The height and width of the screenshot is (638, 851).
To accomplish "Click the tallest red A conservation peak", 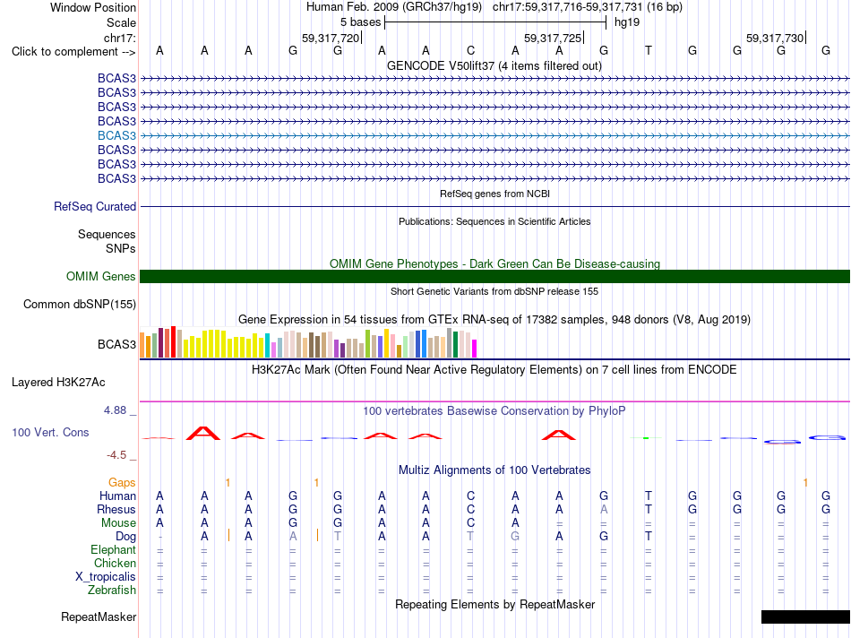I will click(203, 434).
